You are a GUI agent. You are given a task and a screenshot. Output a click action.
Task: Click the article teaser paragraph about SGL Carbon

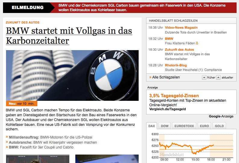tap(71, 120)
